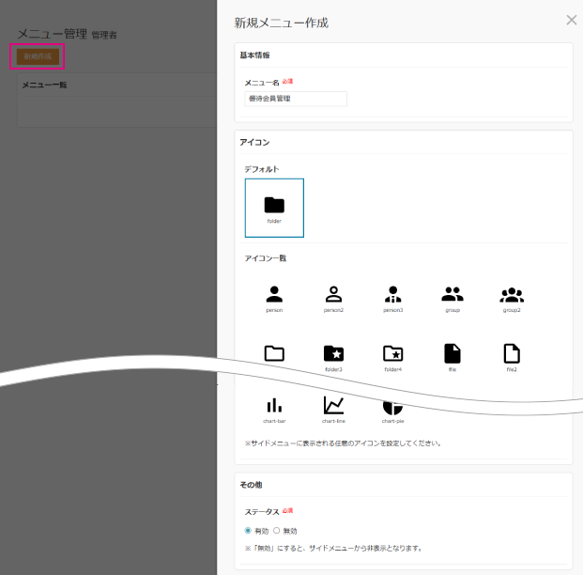Click the 新規メニュー作成 panel title
Viewport: 583px width, 575px height.
coord(281,23)
